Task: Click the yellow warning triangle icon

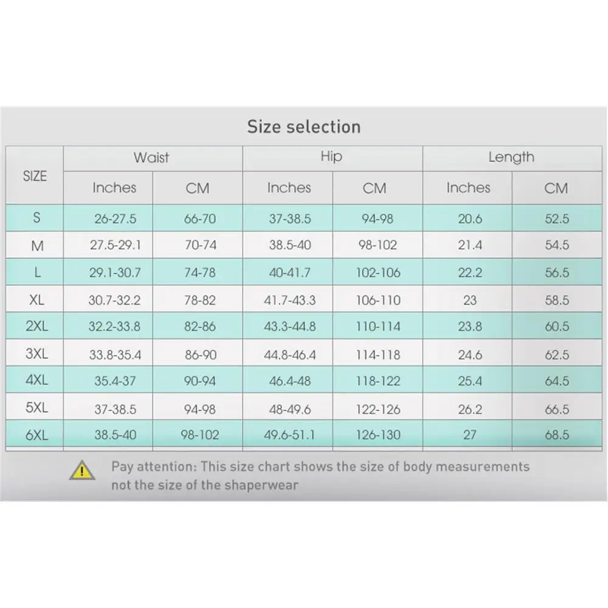Action: pyautogui.click(x=83, y=470)
